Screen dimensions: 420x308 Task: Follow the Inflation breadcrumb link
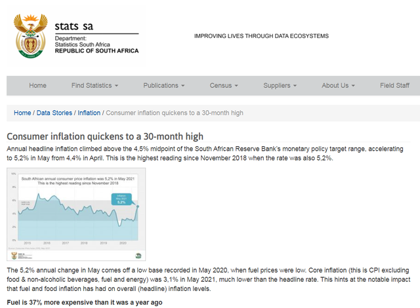tap(89, 113)
